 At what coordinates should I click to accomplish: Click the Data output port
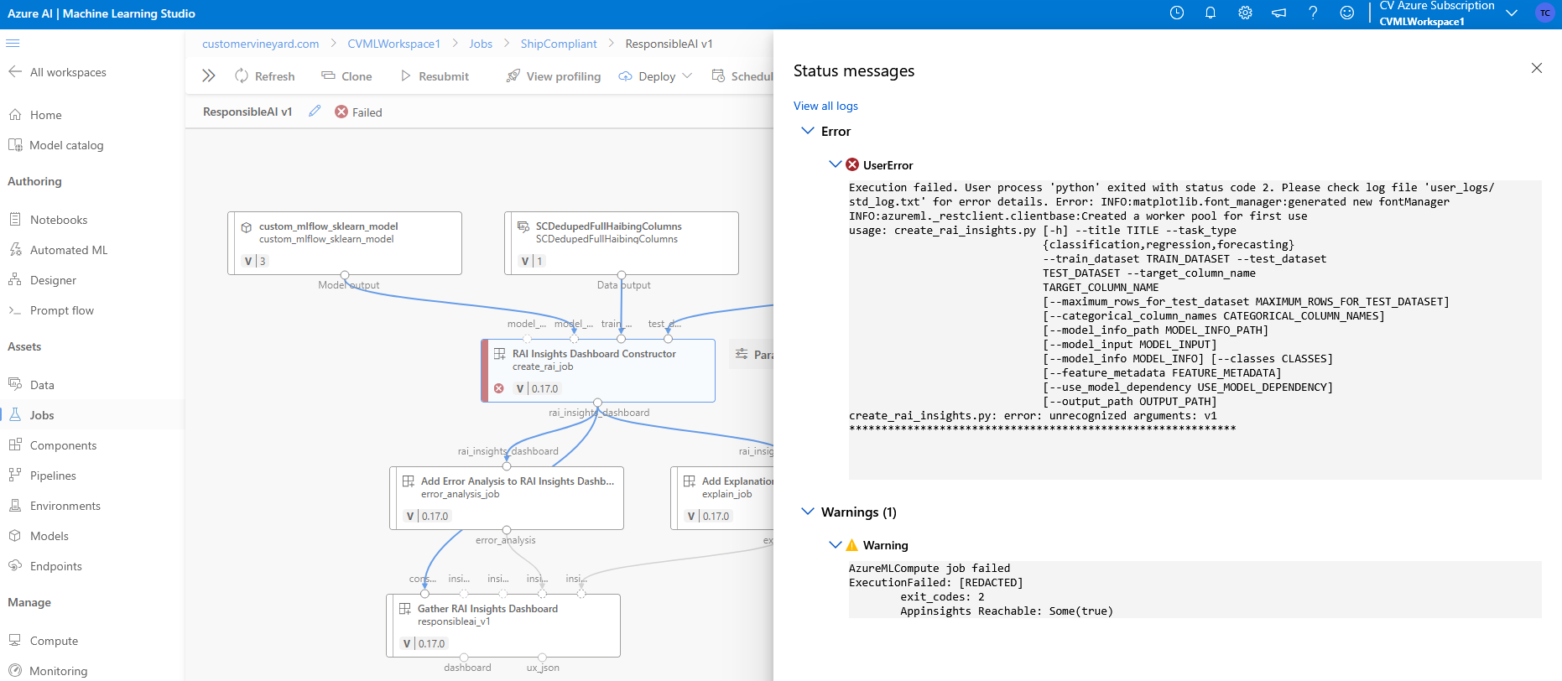622,275
